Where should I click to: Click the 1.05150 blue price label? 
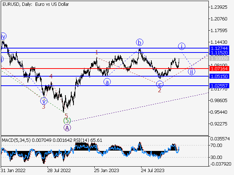tap(219, 76)
